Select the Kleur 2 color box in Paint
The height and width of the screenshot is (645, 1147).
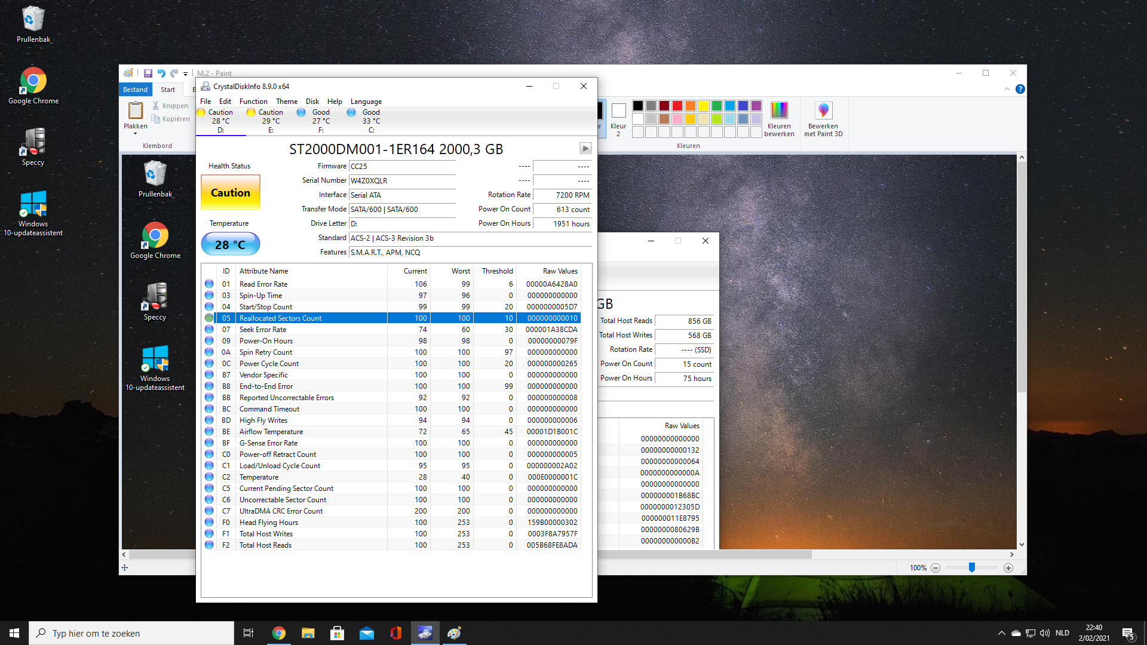click(x=618, y=118)
